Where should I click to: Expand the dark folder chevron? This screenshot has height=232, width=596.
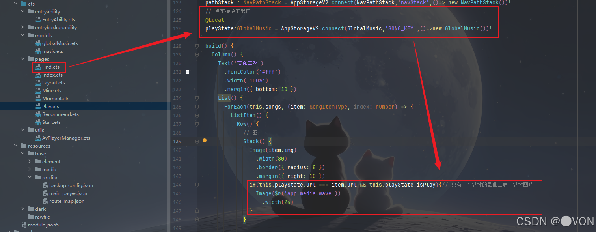tap(23, 209)
